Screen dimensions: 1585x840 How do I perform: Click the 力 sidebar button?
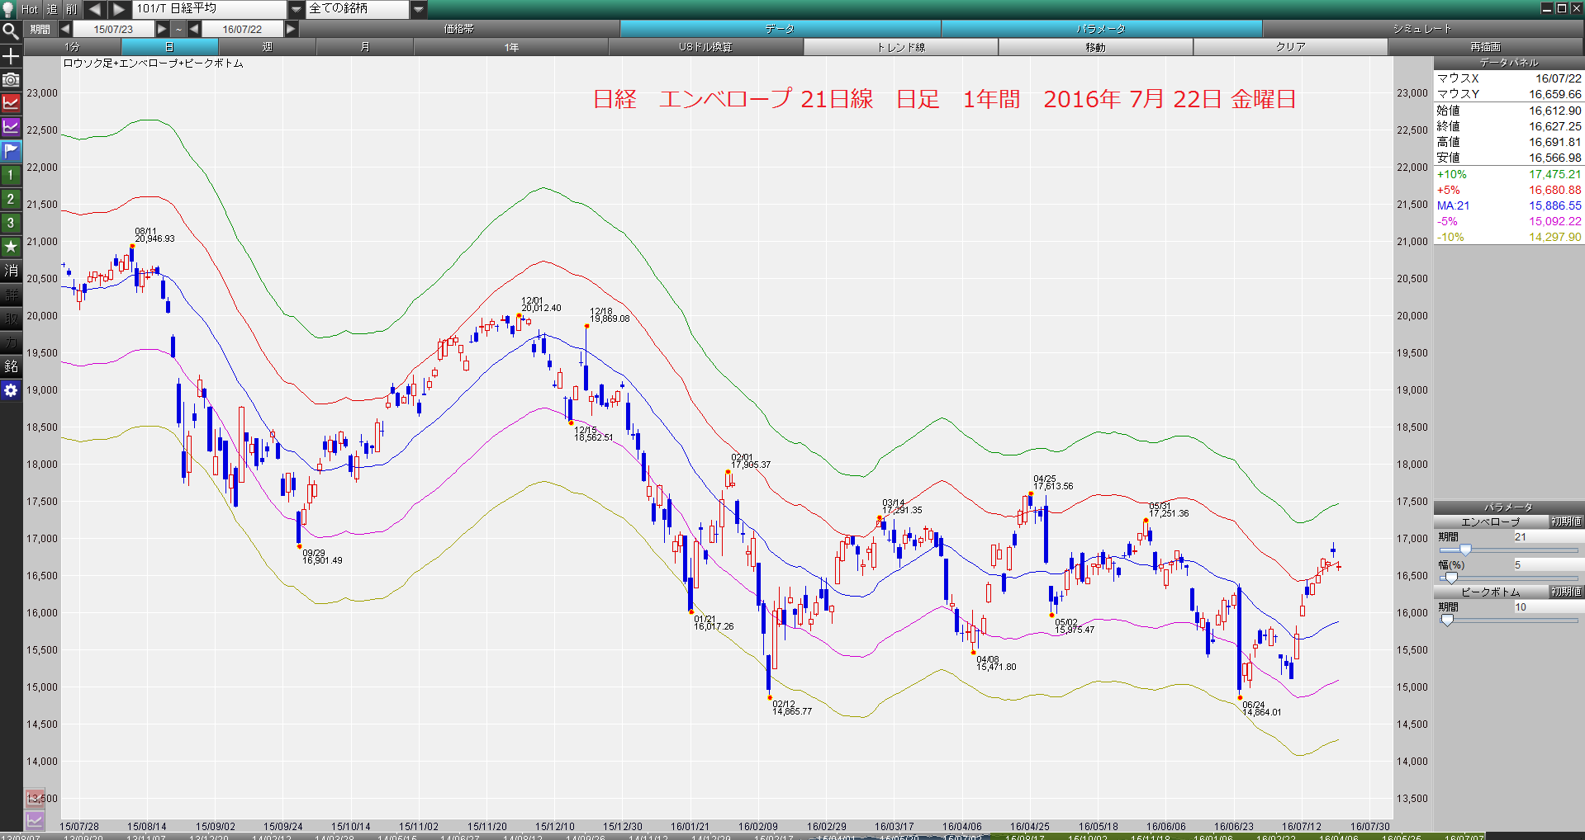[11, 342]
